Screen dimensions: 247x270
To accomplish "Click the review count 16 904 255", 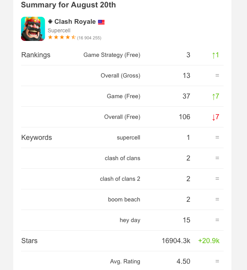I will (x=89, y=38).
